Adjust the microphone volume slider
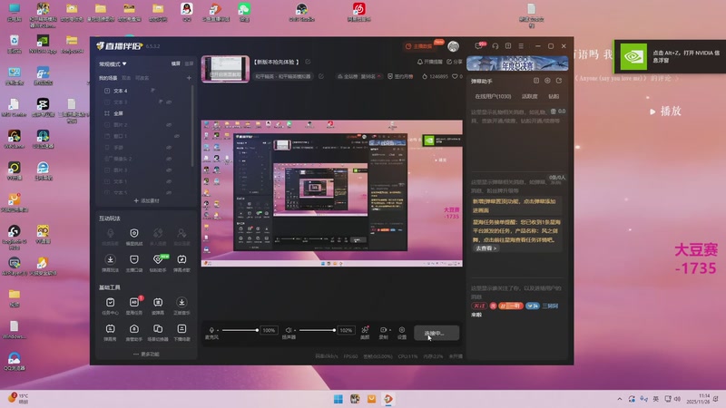 click(240, 330)
